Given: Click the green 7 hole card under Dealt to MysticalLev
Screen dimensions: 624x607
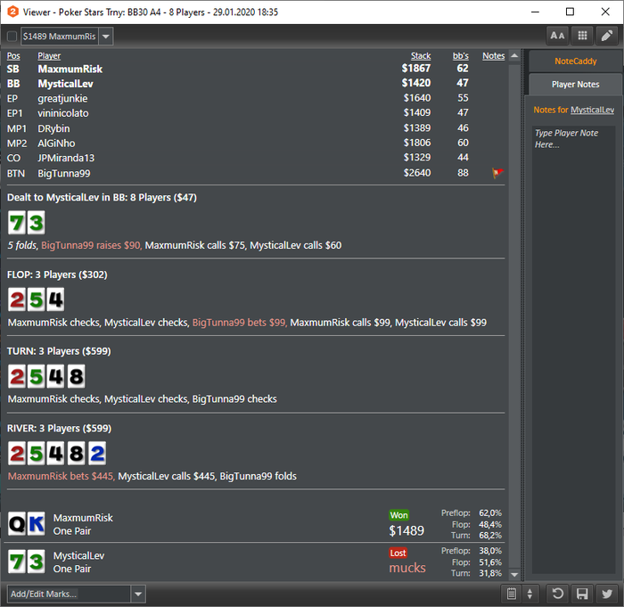Looking at the screenshot, I should [x=17, y=223].
